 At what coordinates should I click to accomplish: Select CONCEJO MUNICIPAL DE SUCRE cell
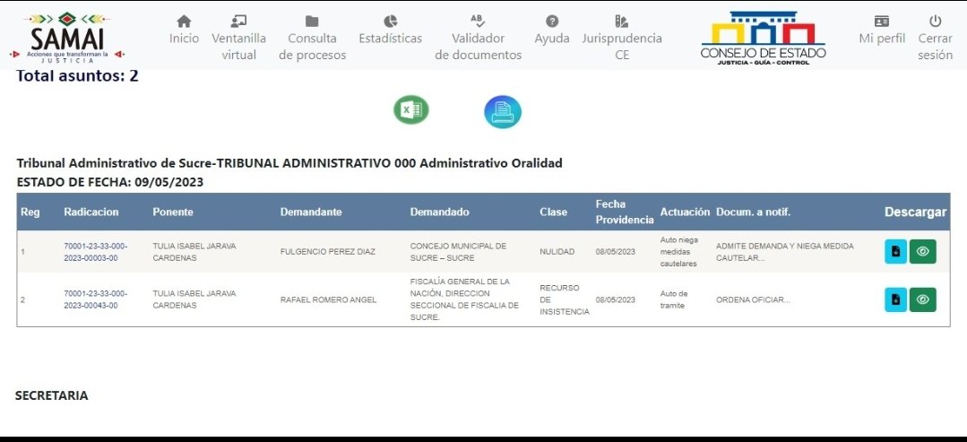tap(458, 252)
